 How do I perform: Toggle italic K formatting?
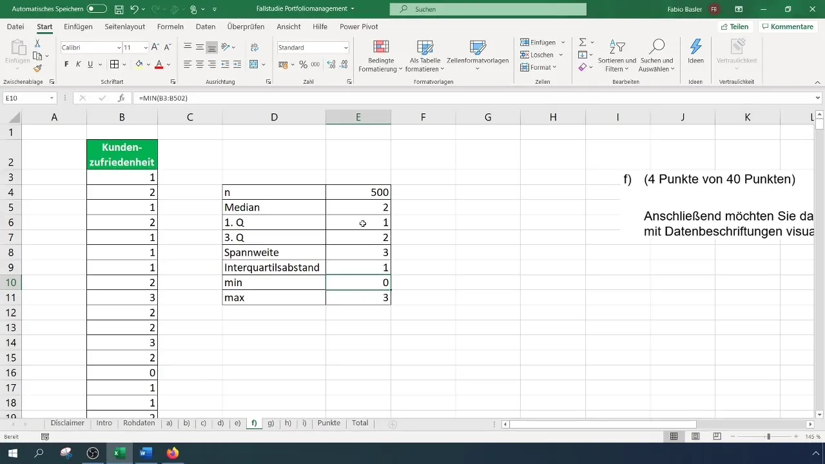click(x=78, y=64)
